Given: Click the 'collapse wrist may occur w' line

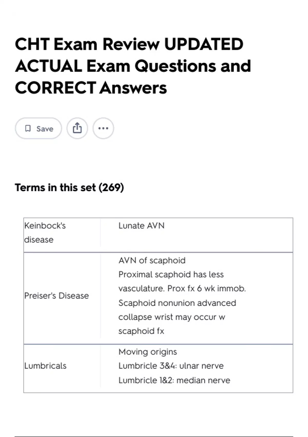Looking at the screenshot, I should pos(172,317).
